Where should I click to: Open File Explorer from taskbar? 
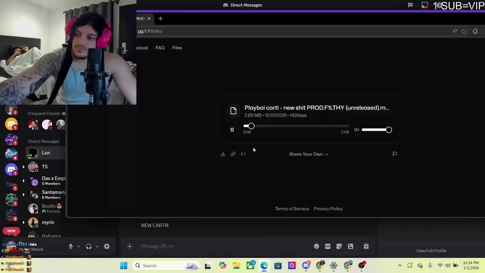236,265
